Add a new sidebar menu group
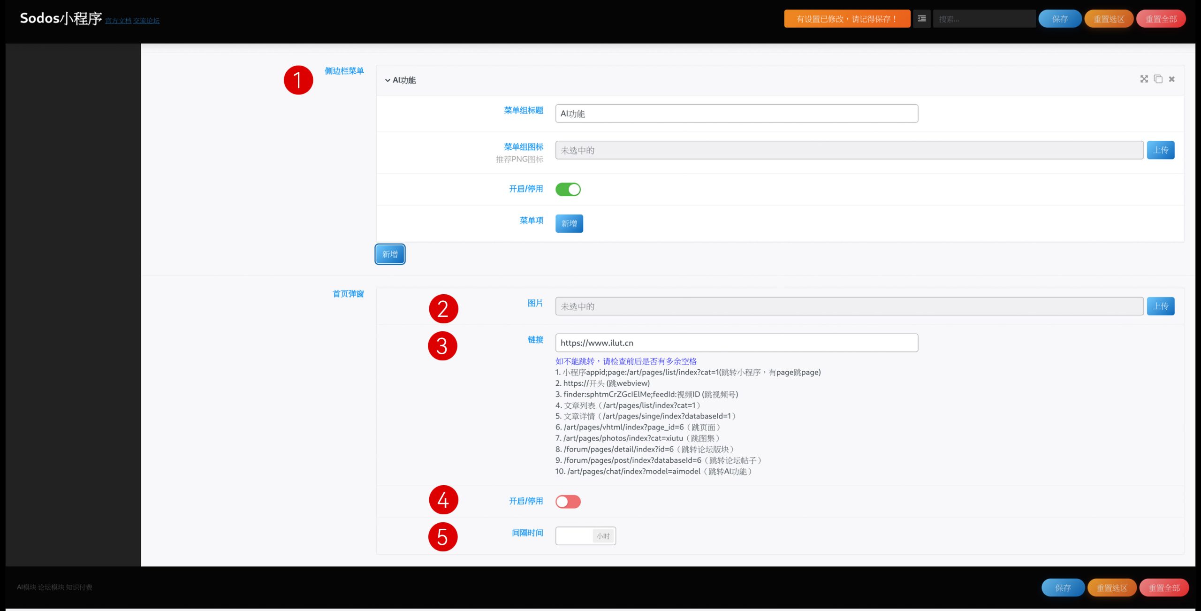1201x611 pixels. 389,254
